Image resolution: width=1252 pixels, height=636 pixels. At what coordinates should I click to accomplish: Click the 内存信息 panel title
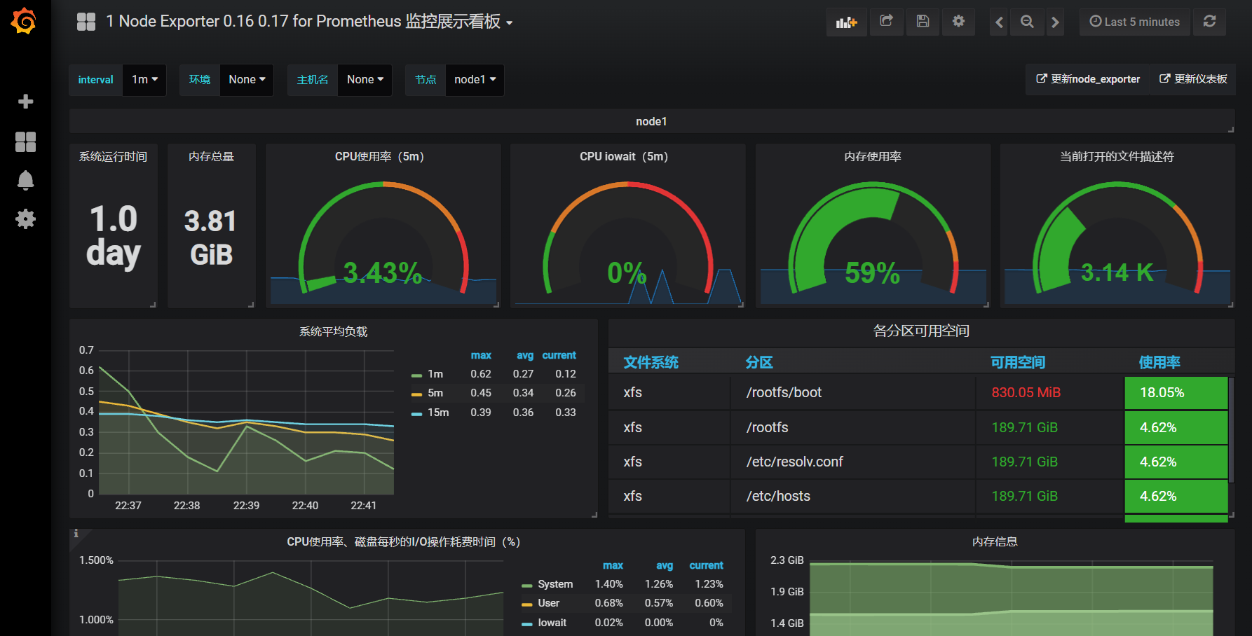995,541
